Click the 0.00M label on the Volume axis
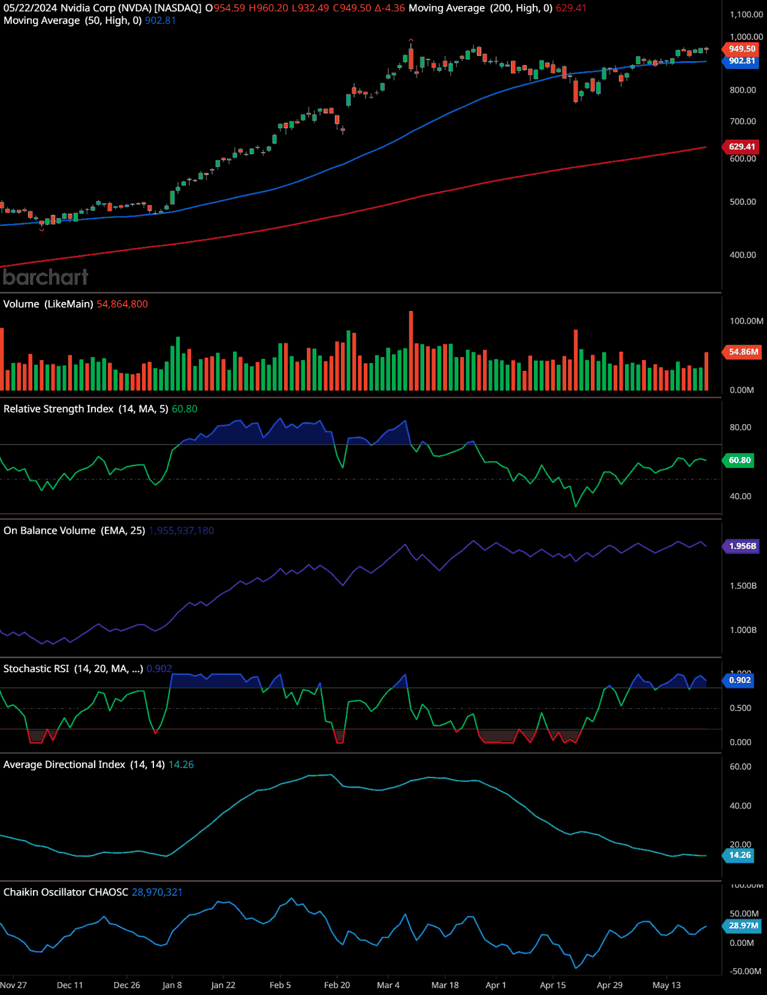The width and height of the screenshot is (767, 995). (742, 390)
